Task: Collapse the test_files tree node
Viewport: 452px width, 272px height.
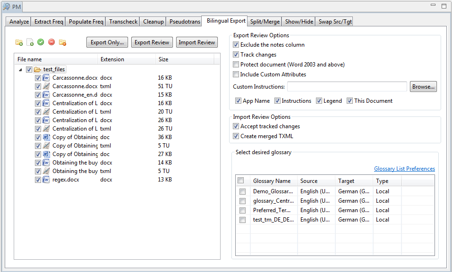Action: [20, 69]
